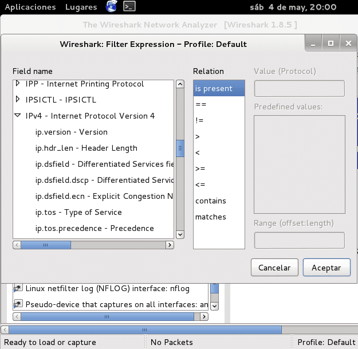This screenshot has height=349, width=358.
Task: Collapse the IPv4 protocol tree node
Action: tap(18, 116)
